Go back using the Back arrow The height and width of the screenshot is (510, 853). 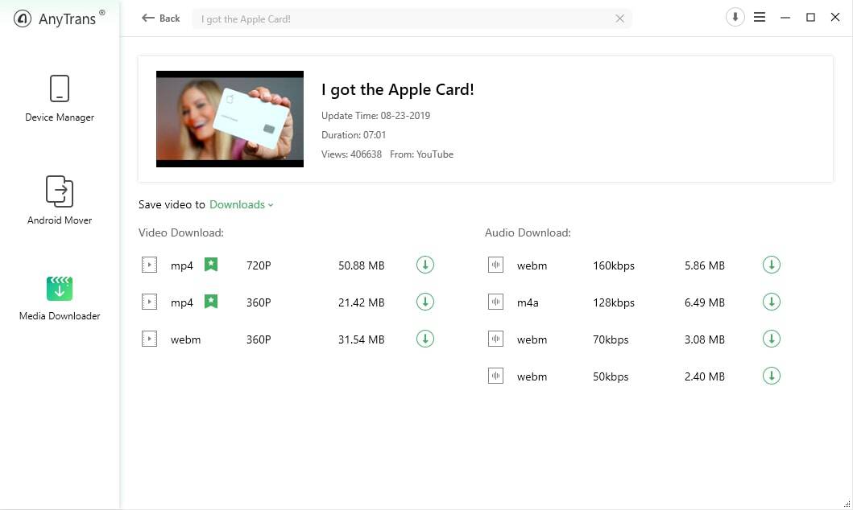click(160, 19)
